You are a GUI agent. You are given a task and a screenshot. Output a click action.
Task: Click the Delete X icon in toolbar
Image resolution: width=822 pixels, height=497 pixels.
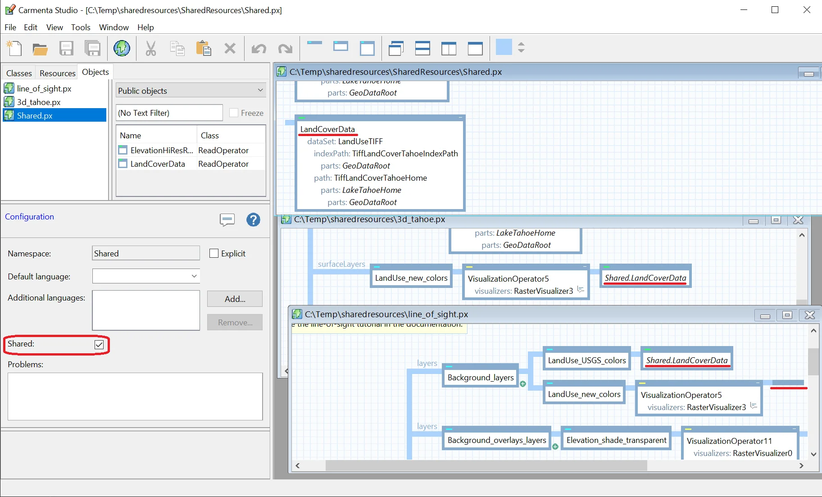230,48
